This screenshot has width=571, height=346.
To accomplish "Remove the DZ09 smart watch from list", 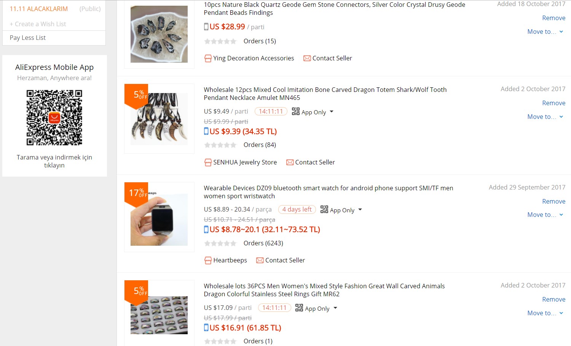I will click(553, 201).
